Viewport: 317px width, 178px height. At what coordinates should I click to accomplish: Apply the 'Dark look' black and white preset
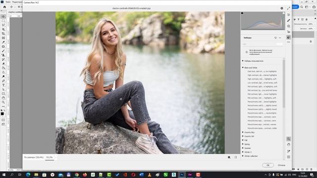point(262,71)
